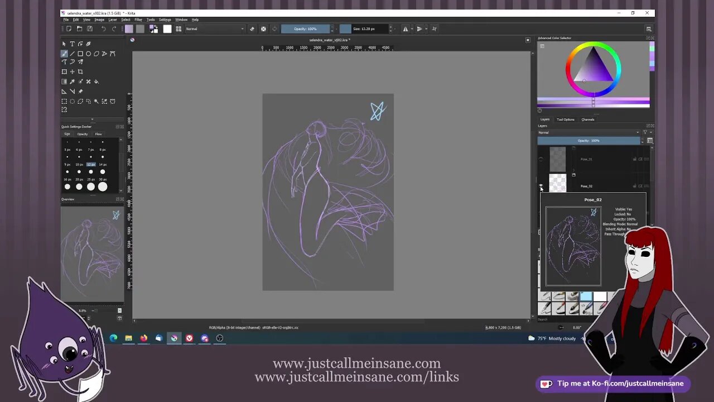
Task: Select the Text tool in toolbox
Action: click(72, 44)
